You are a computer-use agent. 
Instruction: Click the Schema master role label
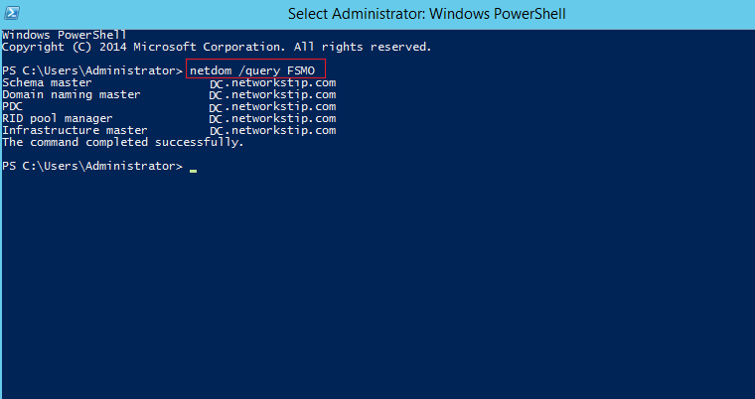coord(47,82)
